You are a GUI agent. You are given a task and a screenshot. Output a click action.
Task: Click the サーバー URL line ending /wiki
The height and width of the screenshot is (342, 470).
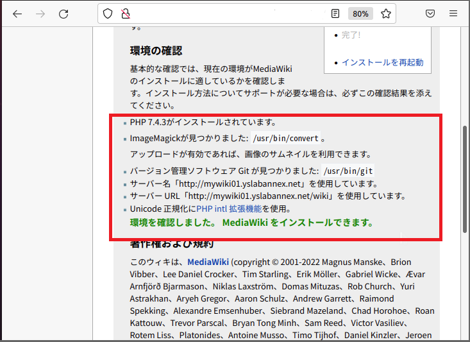click(x=268, y=196)
